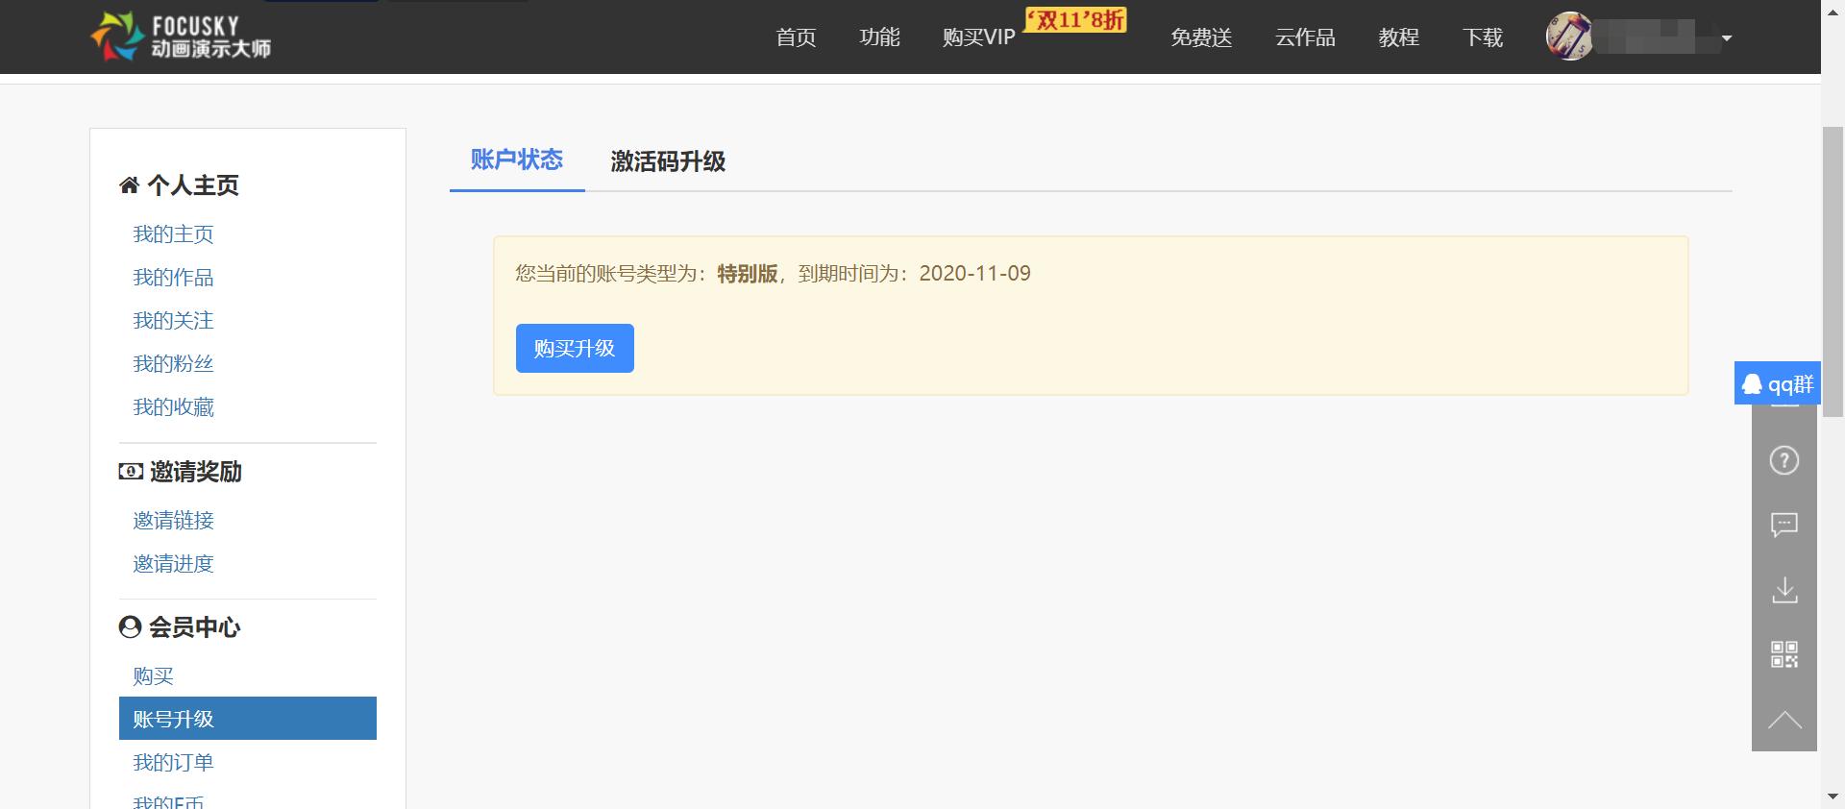Open 功能 in the top navigation
The image size is (1845, 809).
coord(879,37)
